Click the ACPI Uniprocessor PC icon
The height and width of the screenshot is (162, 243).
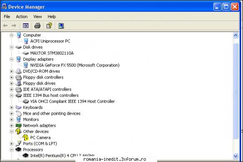pos(26,41)
